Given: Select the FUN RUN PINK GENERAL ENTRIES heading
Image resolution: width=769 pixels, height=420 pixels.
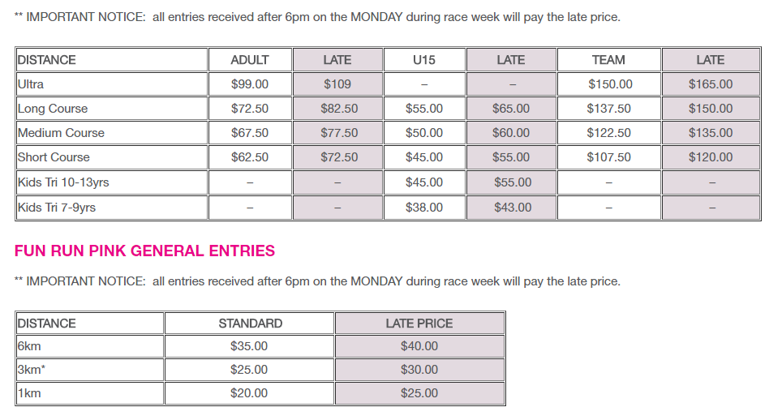Looking at the screenshot, I should click(144, 251).
